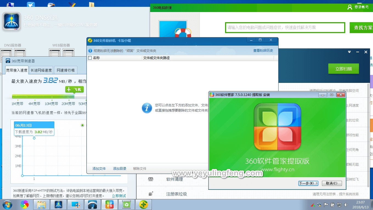Switch to the 长途网络速度 tab

pos(41,70)
